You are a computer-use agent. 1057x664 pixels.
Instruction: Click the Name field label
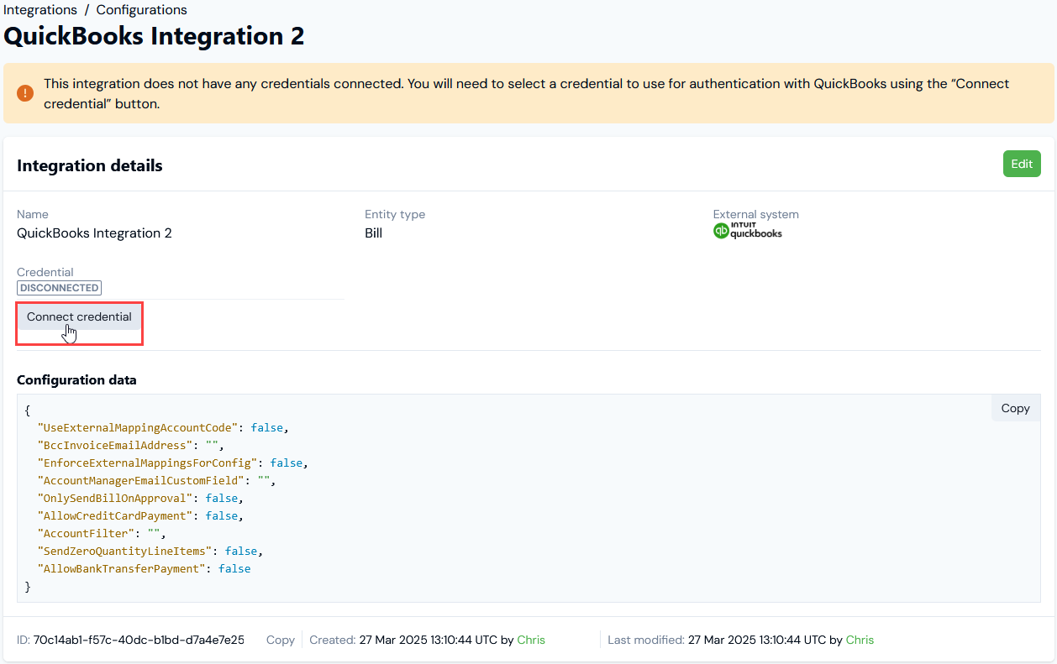33,214
